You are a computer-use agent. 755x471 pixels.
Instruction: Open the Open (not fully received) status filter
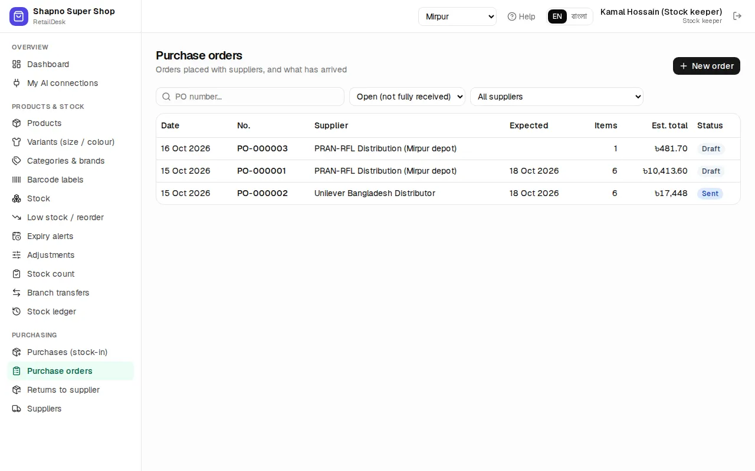(407, 97)
